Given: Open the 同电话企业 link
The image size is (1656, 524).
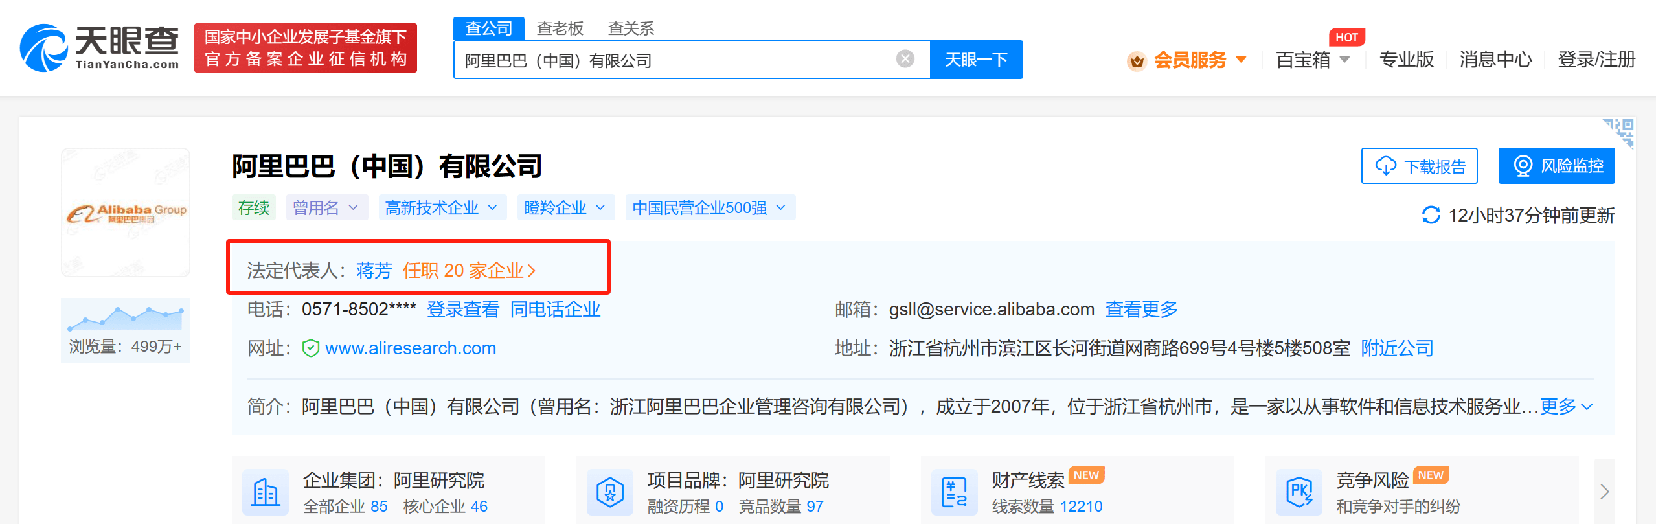Looking at the screenshot, I should [x=556, y=310].
